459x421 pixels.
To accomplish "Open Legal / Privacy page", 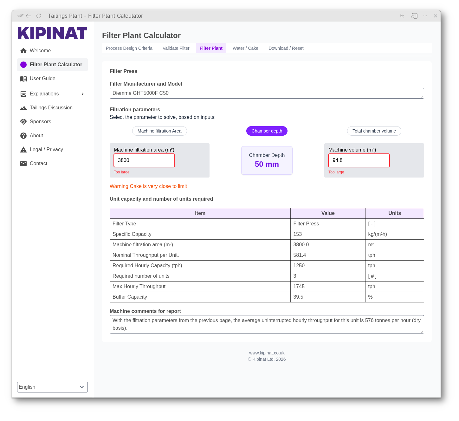I will pyautogui.click(x=52, y=150).
